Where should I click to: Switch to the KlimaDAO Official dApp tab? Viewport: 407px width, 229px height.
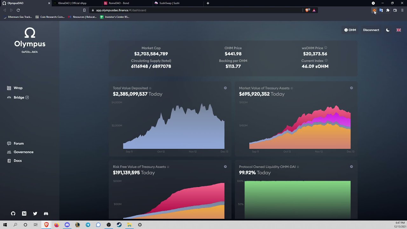(x=77, y=3)
